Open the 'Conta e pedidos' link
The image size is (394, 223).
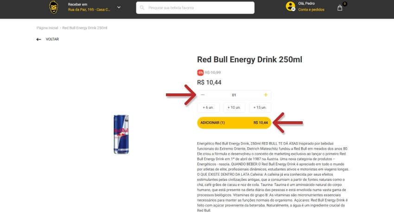[x=311, y=10]
